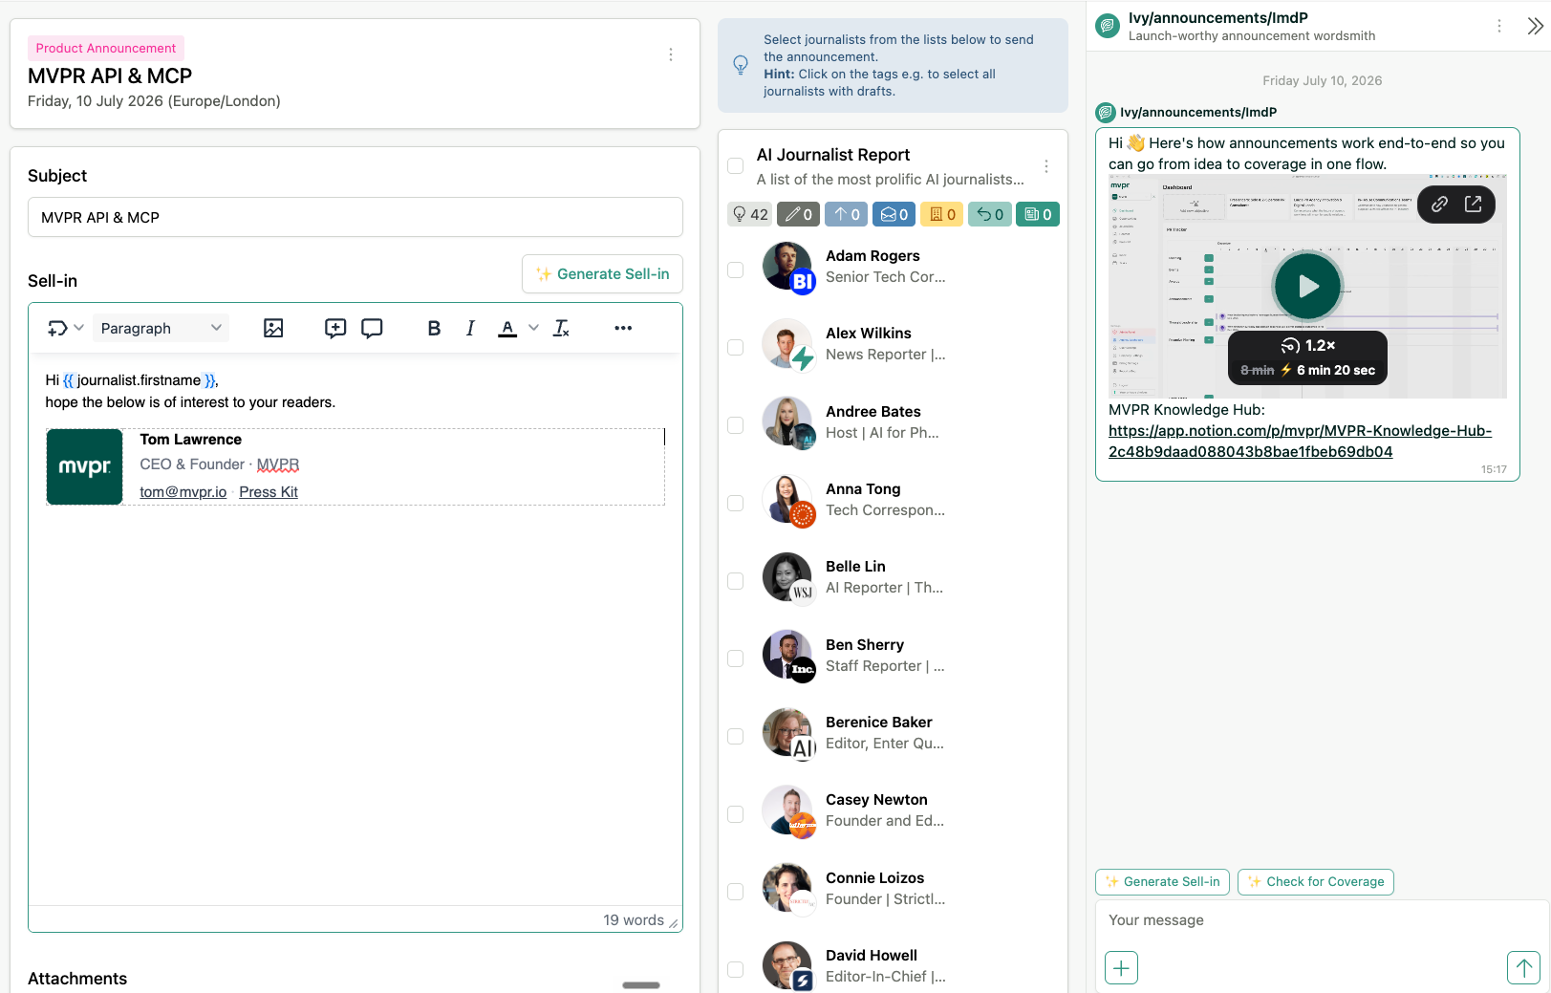Click the Subject input field

pos(355,217)
